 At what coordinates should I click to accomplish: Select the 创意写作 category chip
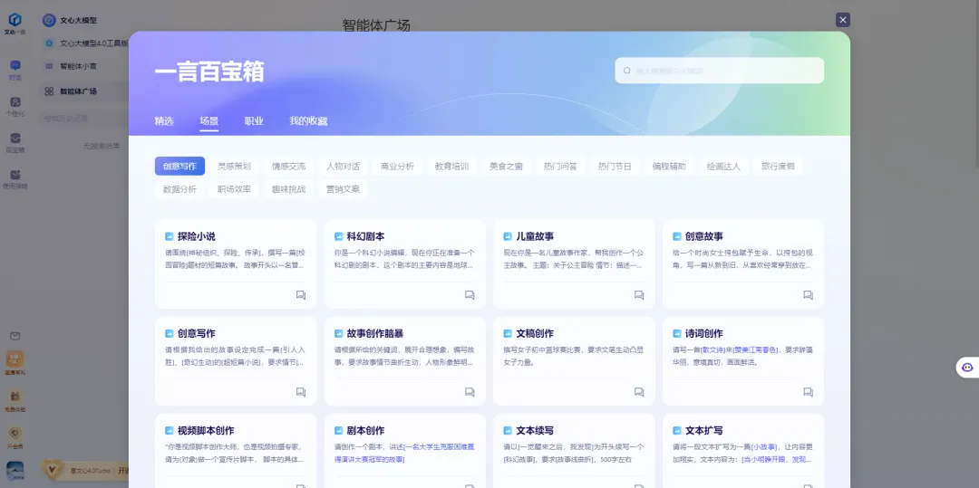pos(179,167)
